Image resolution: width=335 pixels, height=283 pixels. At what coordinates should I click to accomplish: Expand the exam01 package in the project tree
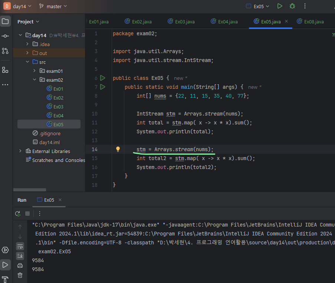point(35,71)
